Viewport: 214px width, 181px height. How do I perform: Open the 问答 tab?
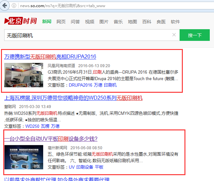(x=75, y=22)
